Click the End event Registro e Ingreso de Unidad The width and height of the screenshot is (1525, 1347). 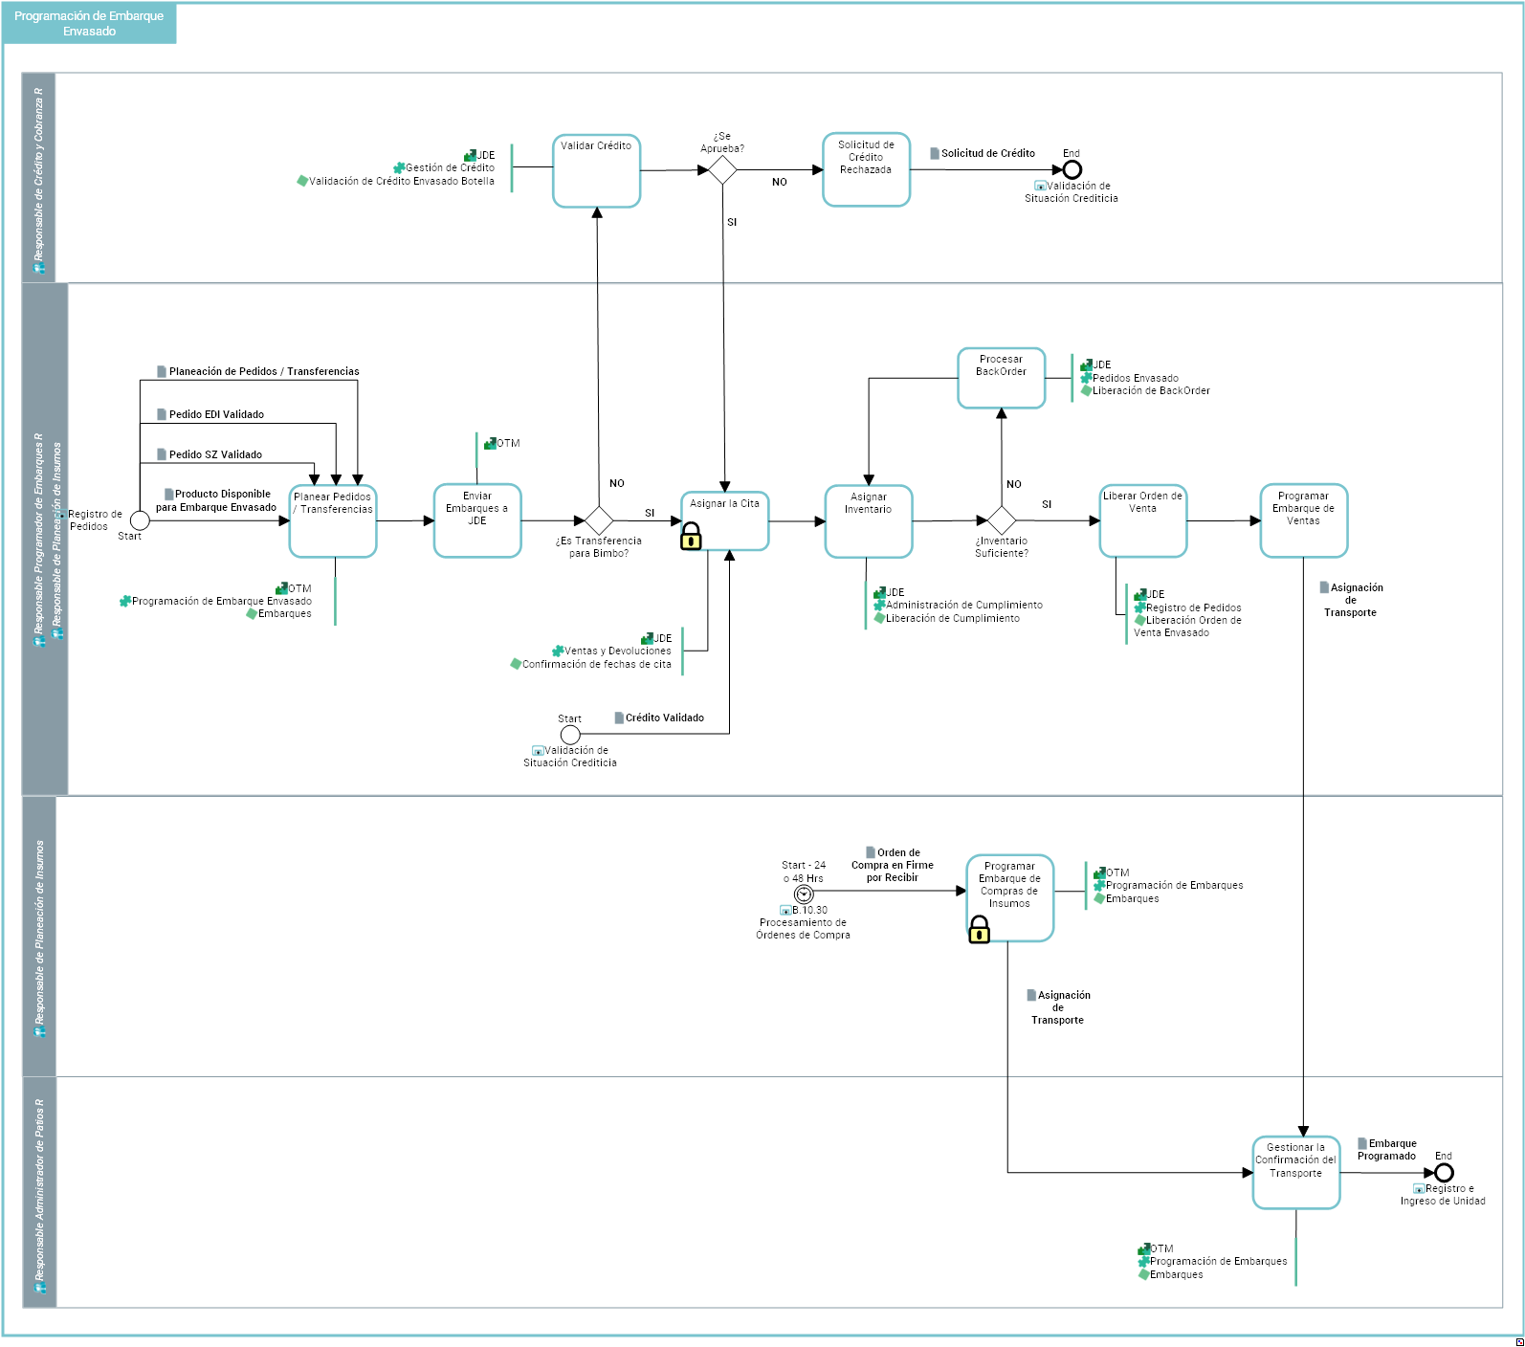(x=1444, y=1173)
